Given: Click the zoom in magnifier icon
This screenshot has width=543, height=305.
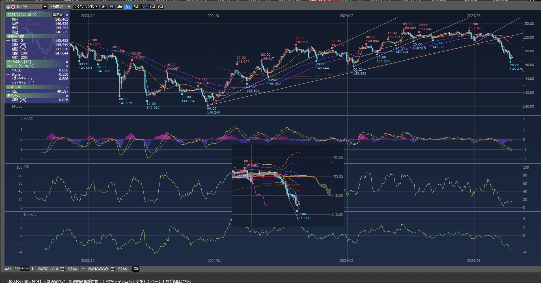Looking at the screenshot, I should click(161, 6).
